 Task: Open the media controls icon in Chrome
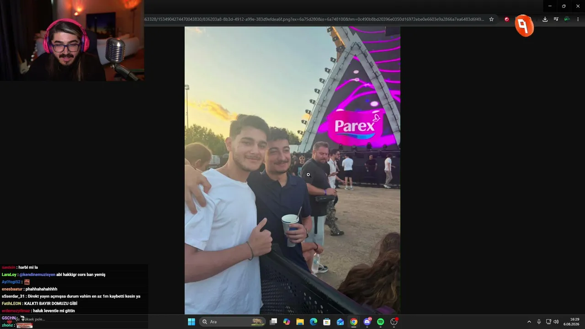pos(556,19)
